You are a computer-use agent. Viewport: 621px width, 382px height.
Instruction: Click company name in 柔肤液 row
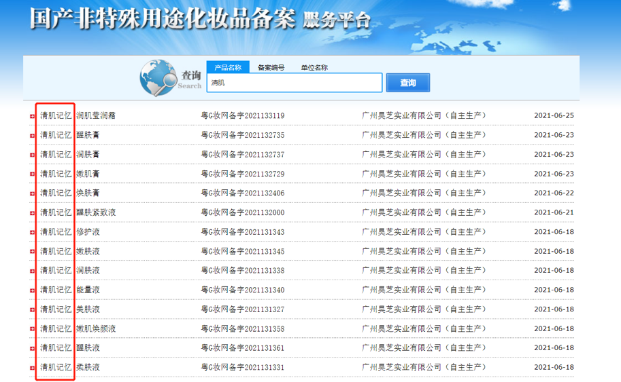click(424, 367)
